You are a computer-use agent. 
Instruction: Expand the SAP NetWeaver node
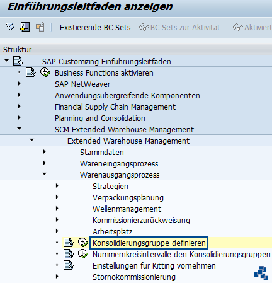(20, 84)
